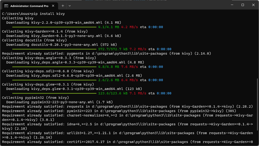Click the 'Collecting docutils' line
This screenshot has height=146, width=259.
pos(34,40)
